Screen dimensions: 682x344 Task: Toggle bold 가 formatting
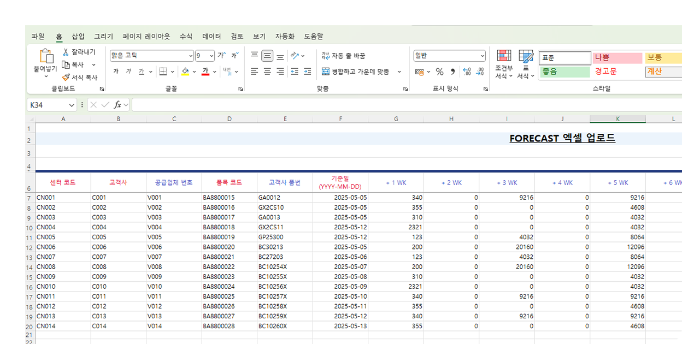[116, 72]
